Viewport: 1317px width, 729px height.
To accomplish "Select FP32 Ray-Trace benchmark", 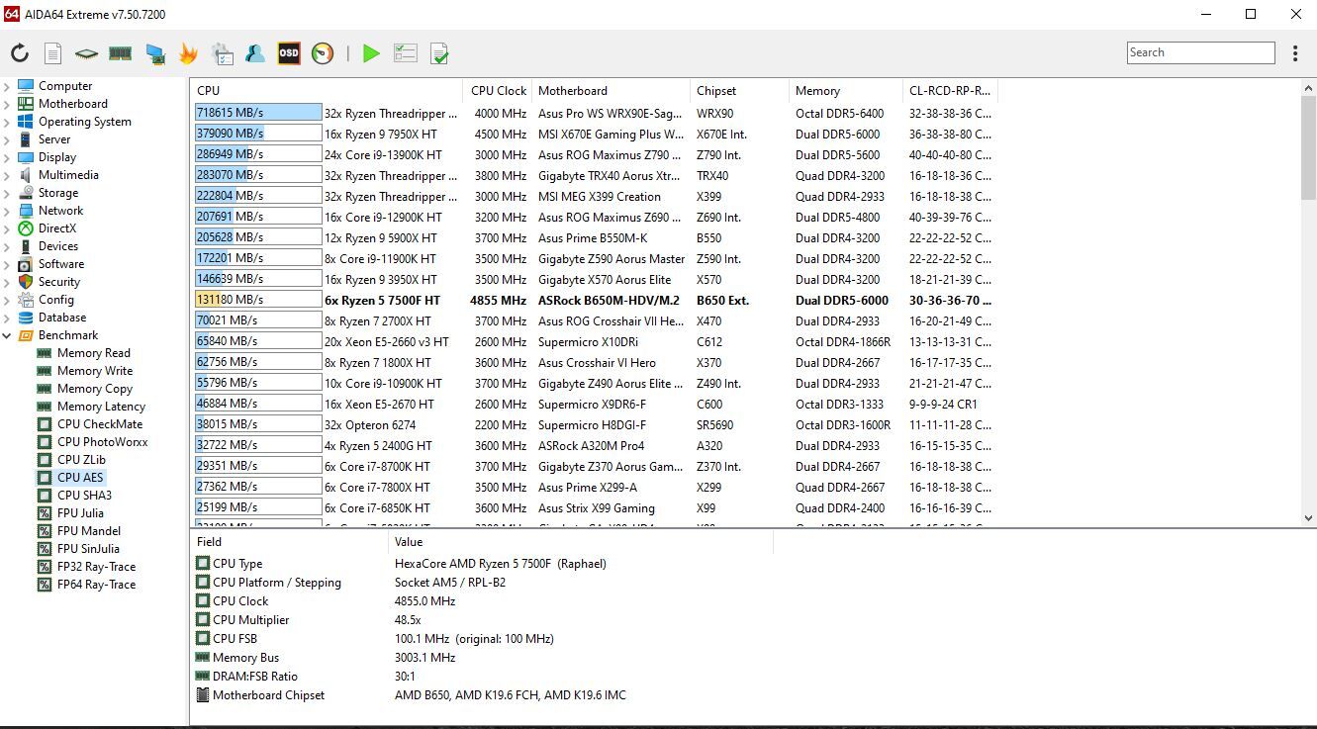I will [x=97, y=567].
